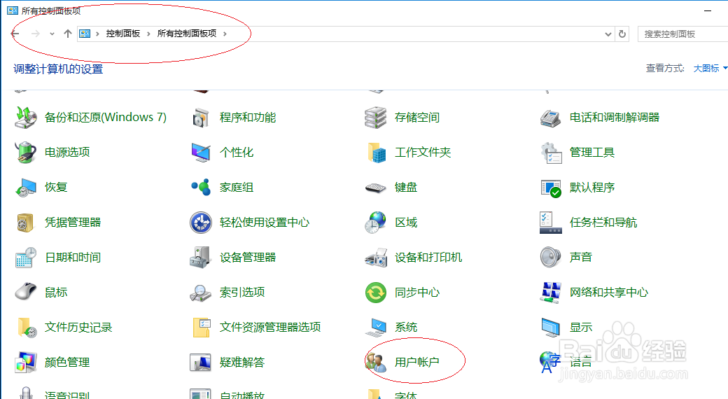Click the 凭据管理器 safe icon
The image size is (728, 399).
pyautogui.click(x=25, y=222)
